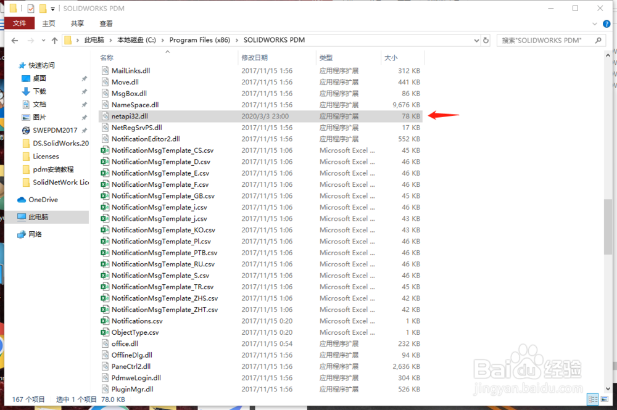Expand the ribbon with the chevron
The image size is (617, 410).
click(595, 24)
